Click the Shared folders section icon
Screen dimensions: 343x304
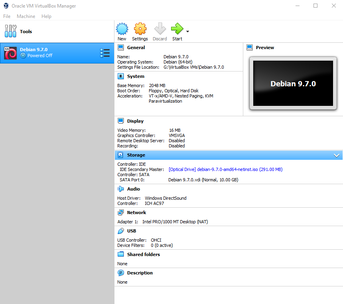tap(121, 254)
